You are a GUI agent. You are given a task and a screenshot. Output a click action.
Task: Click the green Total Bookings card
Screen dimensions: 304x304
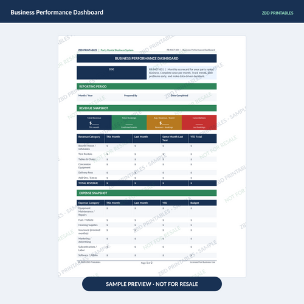129,122
